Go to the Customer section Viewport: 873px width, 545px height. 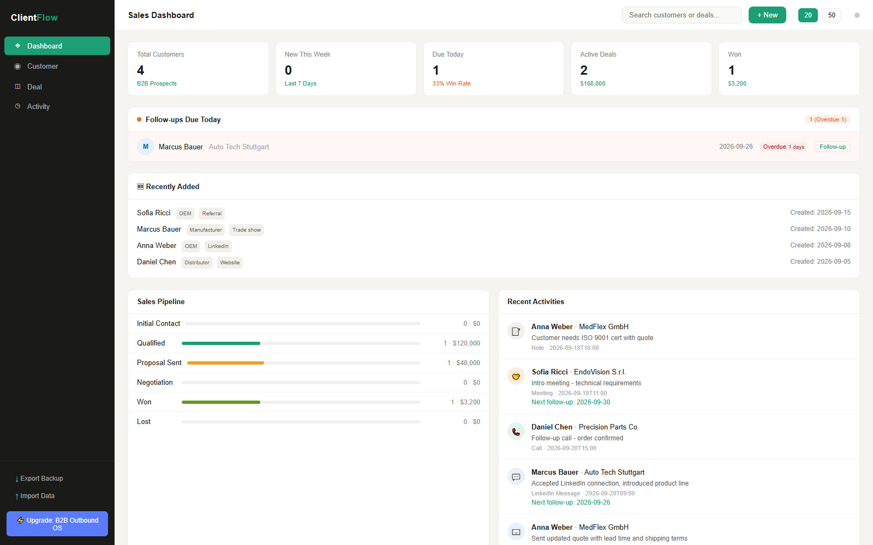57,66
